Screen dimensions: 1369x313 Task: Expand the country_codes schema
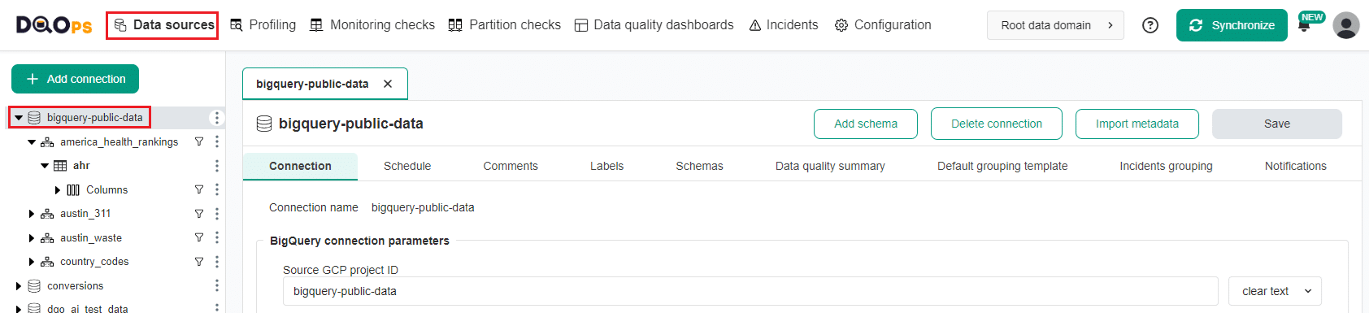[x=32, y=262]
